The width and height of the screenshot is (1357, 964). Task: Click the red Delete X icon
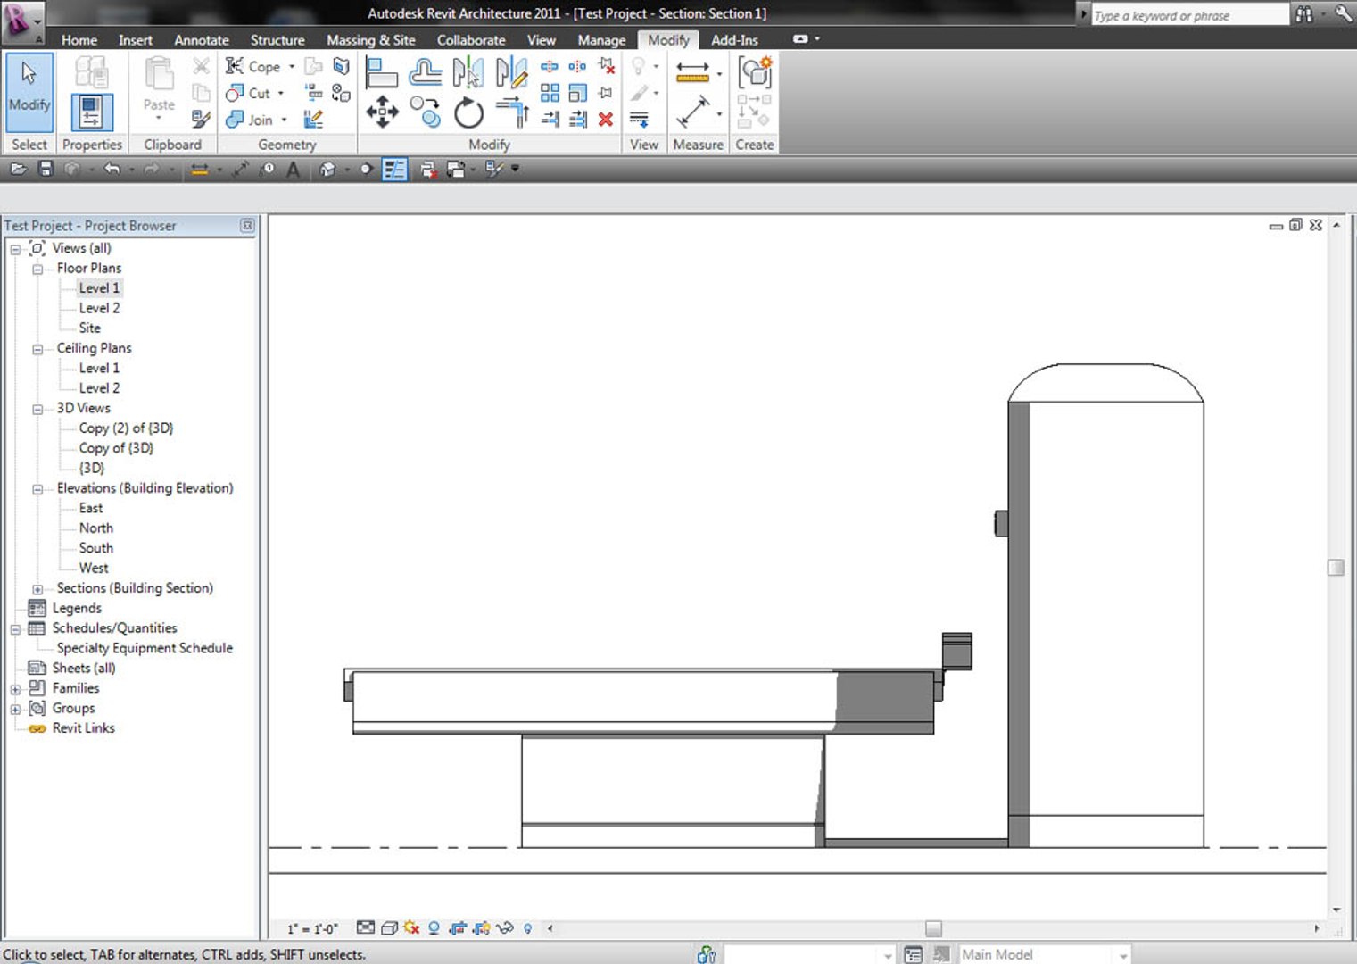point(606,120)
